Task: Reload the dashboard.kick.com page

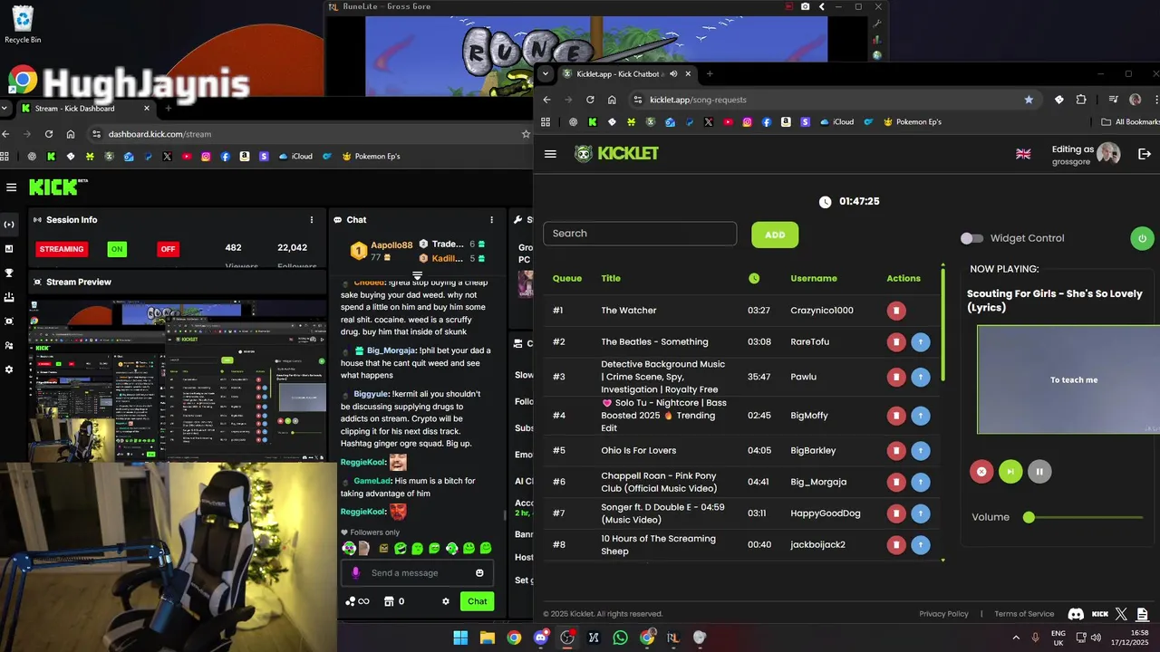Action: (x=49, y=134)
